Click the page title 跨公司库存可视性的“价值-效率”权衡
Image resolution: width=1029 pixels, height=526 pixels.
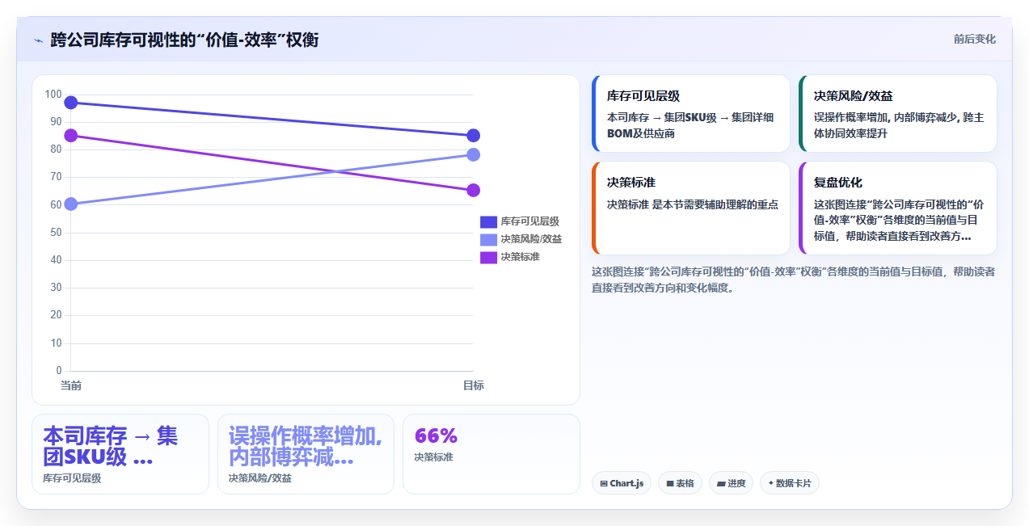(x=184, y=40)
